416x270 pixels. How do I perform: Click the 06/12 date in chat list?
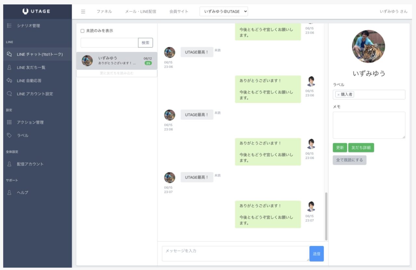tap(148, 58)
